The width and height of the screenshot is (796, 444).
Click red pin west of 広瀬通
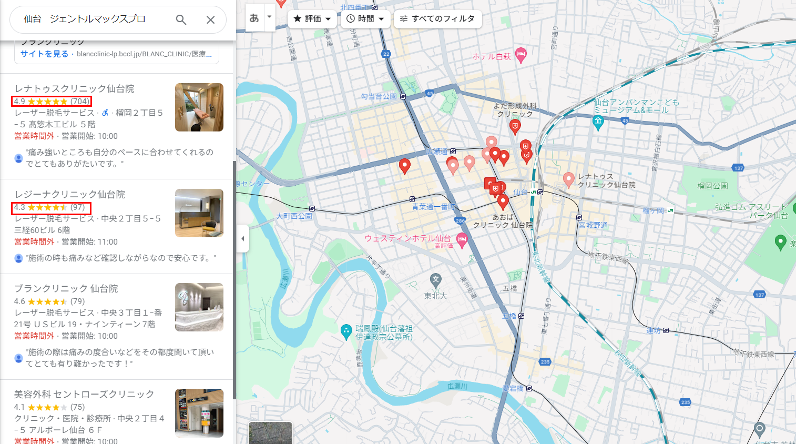click(404, 166)
